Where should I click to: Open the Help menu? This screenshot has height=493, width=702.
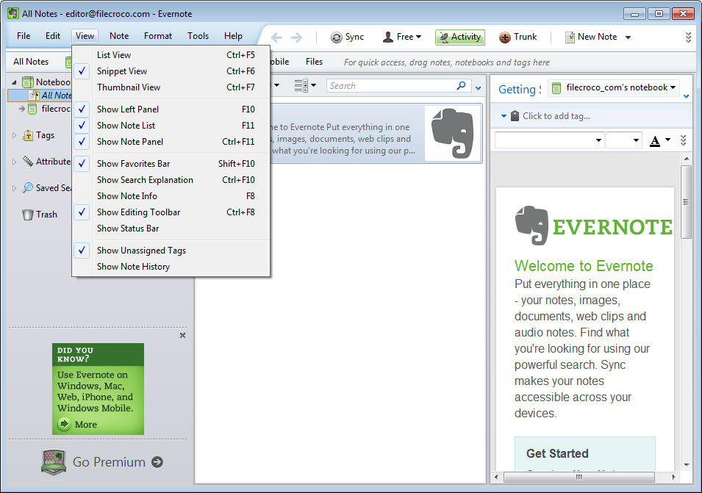pyautogui.click(x=233, y=36)
